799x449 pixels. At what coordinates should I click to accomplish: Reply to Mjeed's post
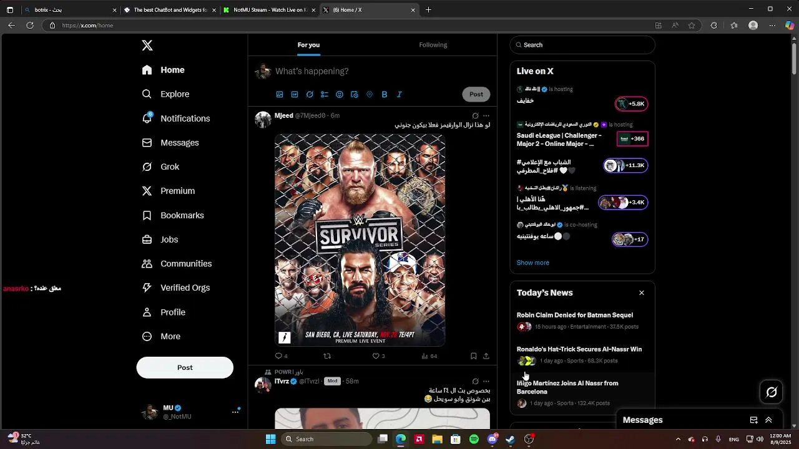(x=281, y=356)
